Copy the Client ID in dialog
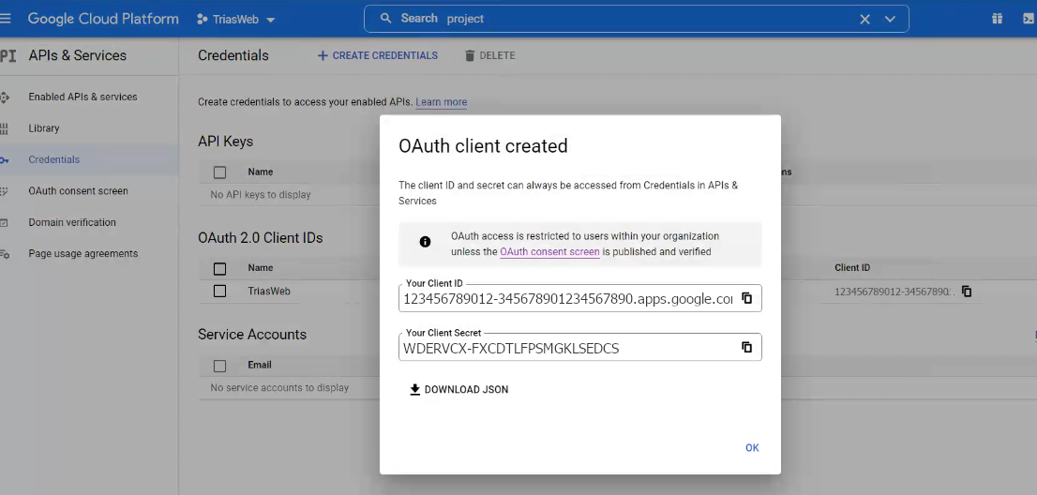1037x495 pixels. tap(747, 298)
